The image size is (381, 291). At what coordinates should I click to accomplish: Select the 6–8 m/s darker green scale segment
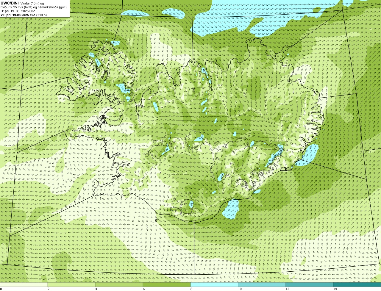(167, 284)
